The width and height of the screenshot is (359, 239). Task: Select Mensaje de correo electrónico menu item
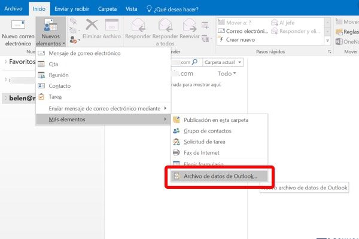[104, 53]
